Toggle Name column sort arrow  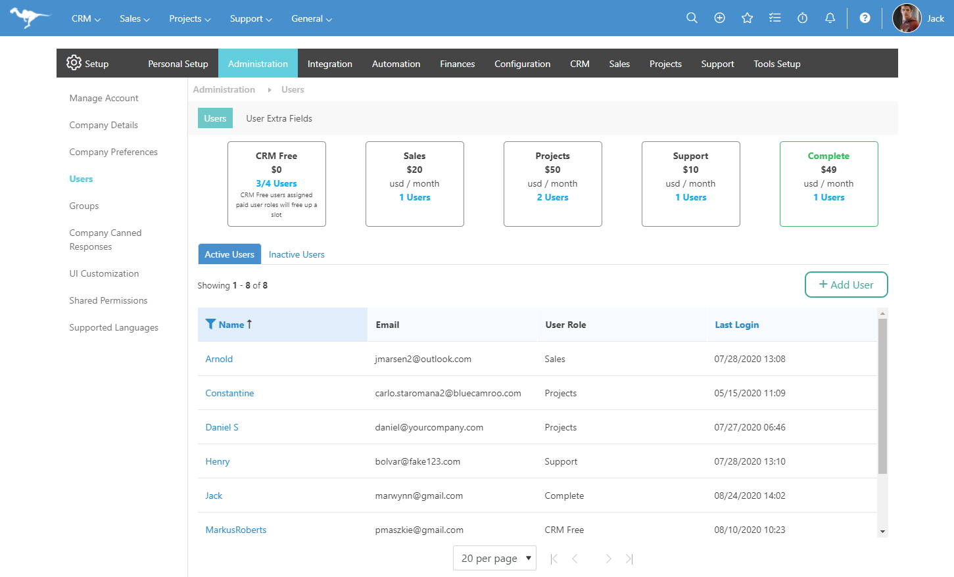[x=250, y=324]
